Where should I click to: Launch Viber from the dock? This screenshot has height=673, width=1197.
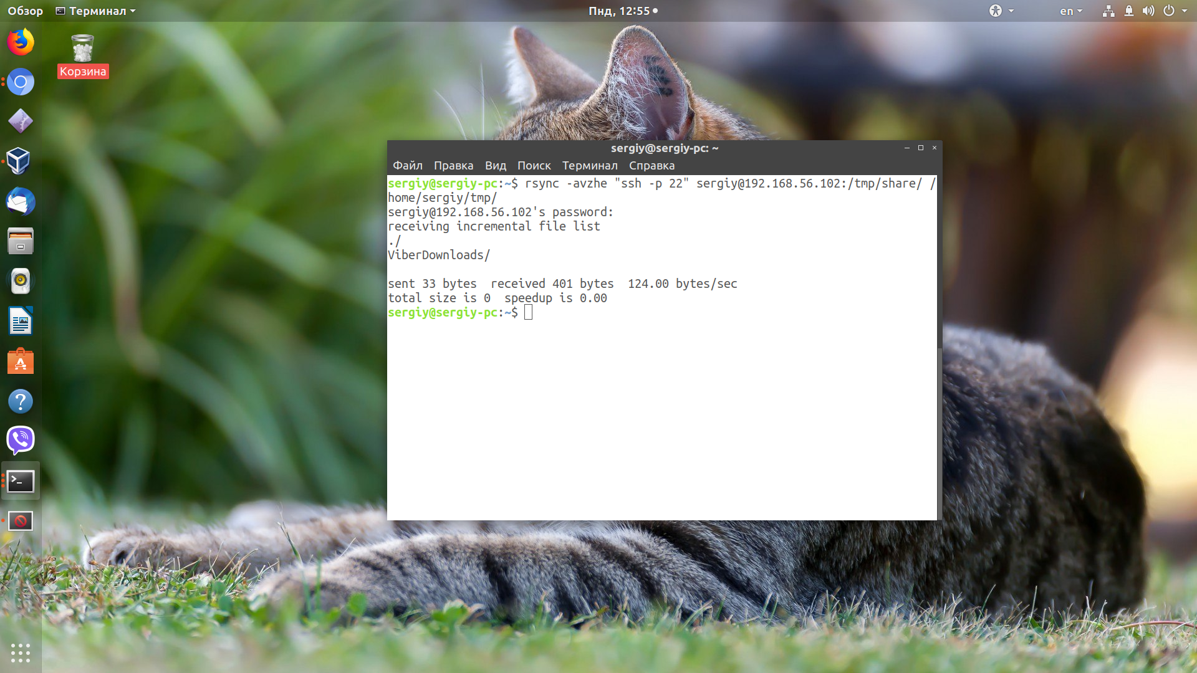pyautogui.click(x=21, y=441)
